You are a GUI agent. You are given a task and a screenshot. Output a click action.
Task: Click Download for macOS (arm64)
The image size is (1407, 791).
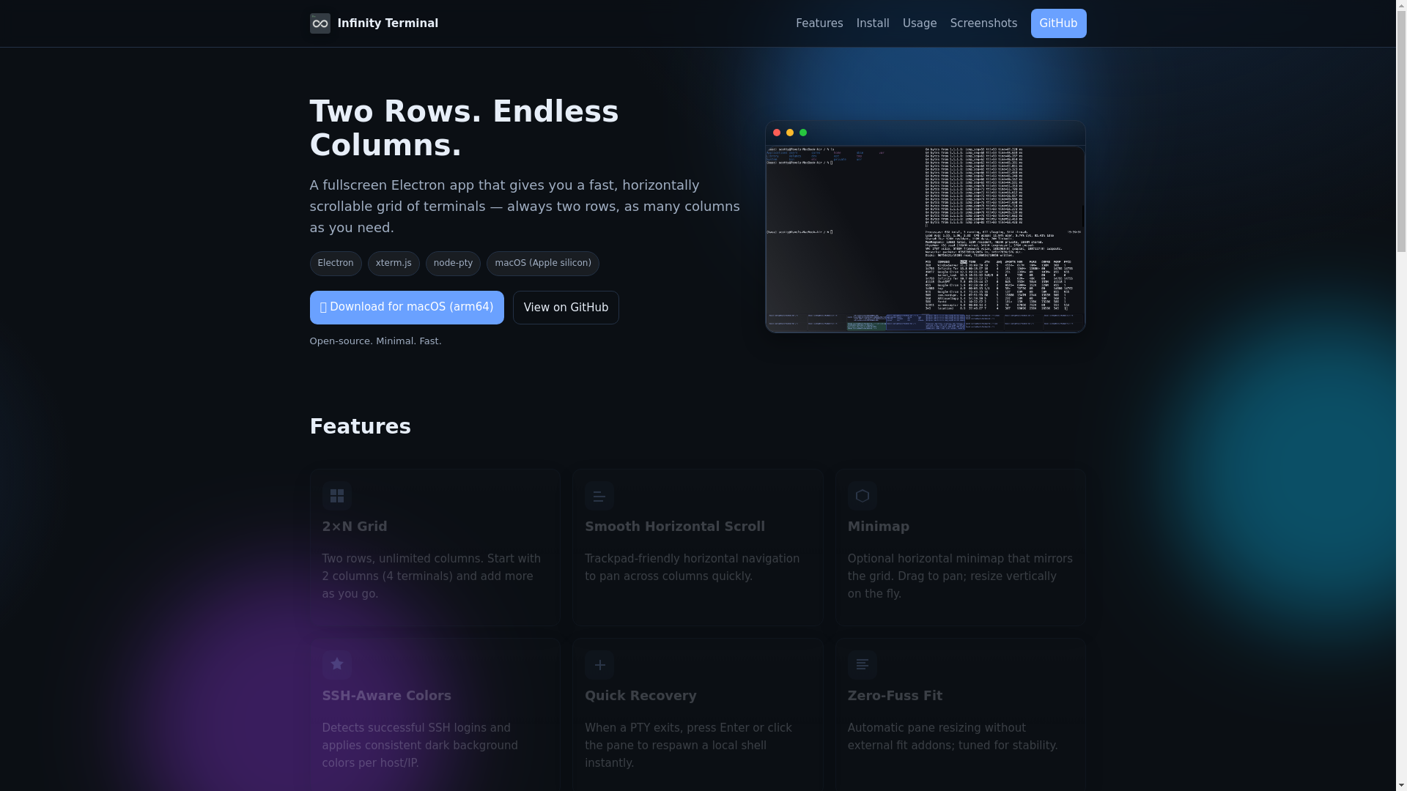coord(407,308)
